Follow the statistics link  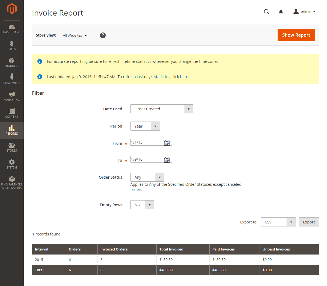pos(162,77)
